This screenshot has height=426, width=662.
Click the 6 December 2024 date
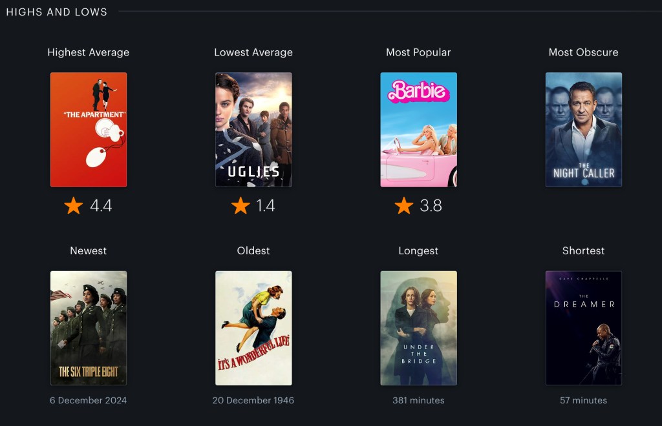pyautogui.click(x=88, y=400)
